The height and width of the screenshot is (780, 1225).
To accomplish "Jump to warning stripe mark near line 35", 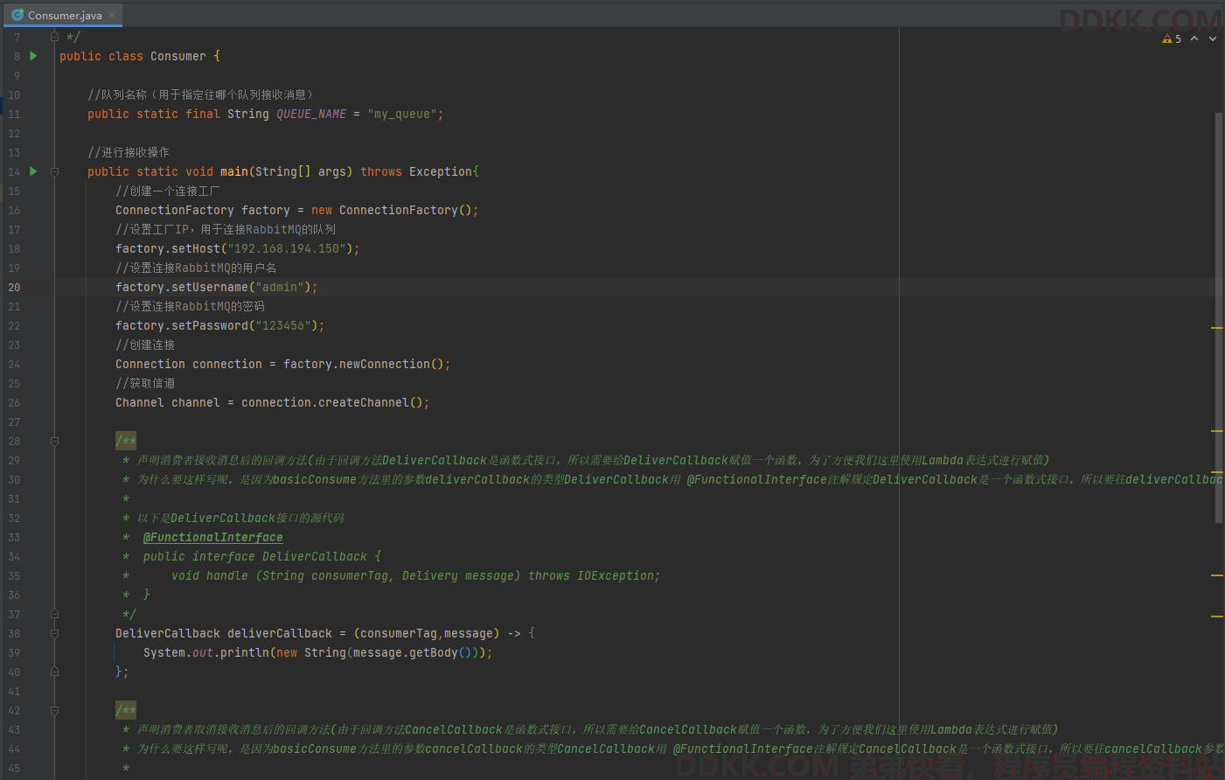I will click(1216, 575).
